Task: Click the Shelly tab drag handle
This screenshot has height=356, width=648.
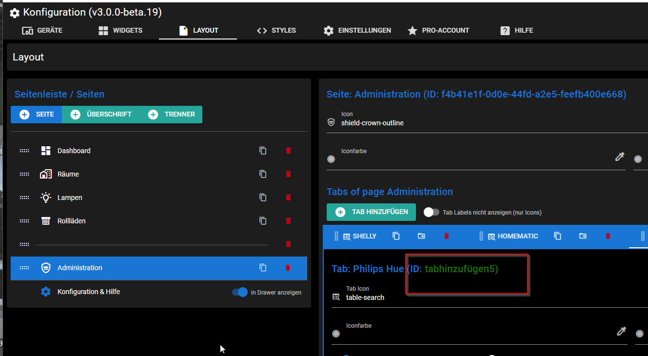Action: [x=336, y=236]
